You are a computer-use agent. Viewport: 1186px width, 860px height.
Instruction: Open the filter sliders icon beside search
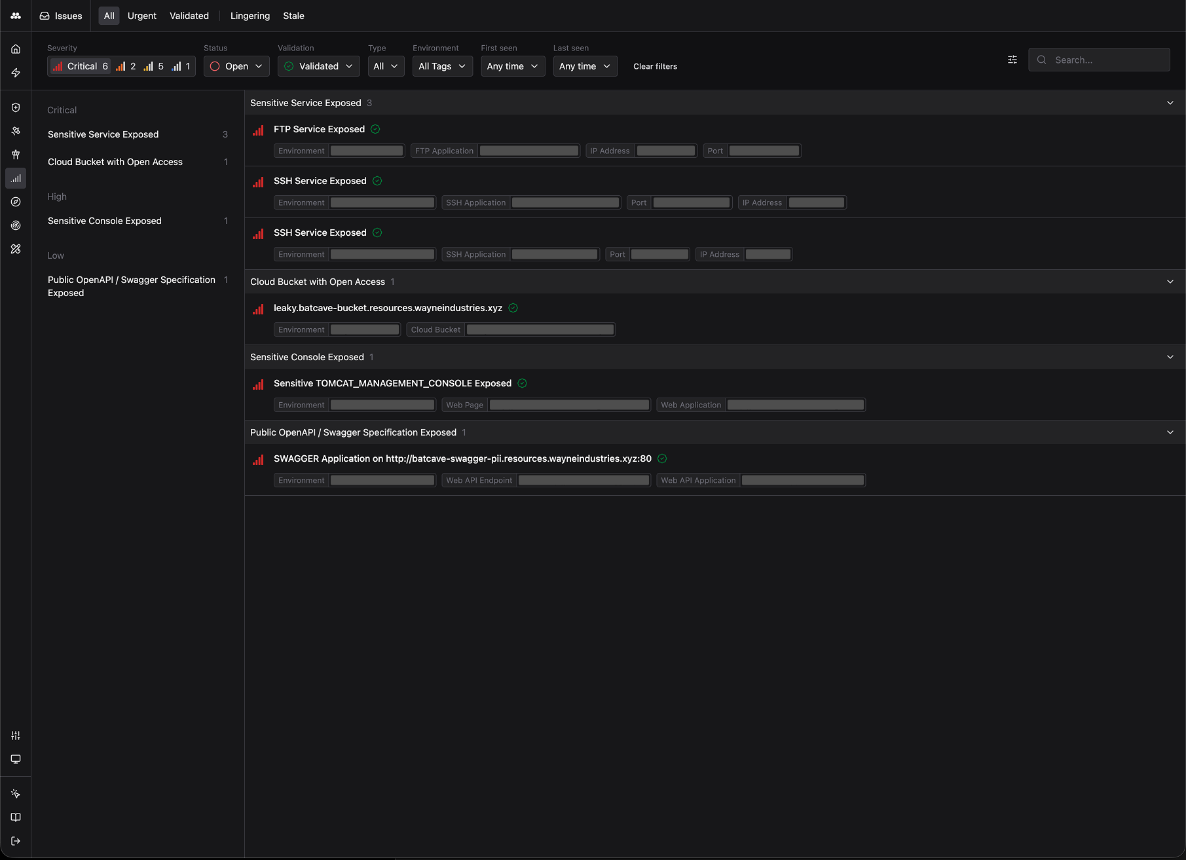point(1012,60)
